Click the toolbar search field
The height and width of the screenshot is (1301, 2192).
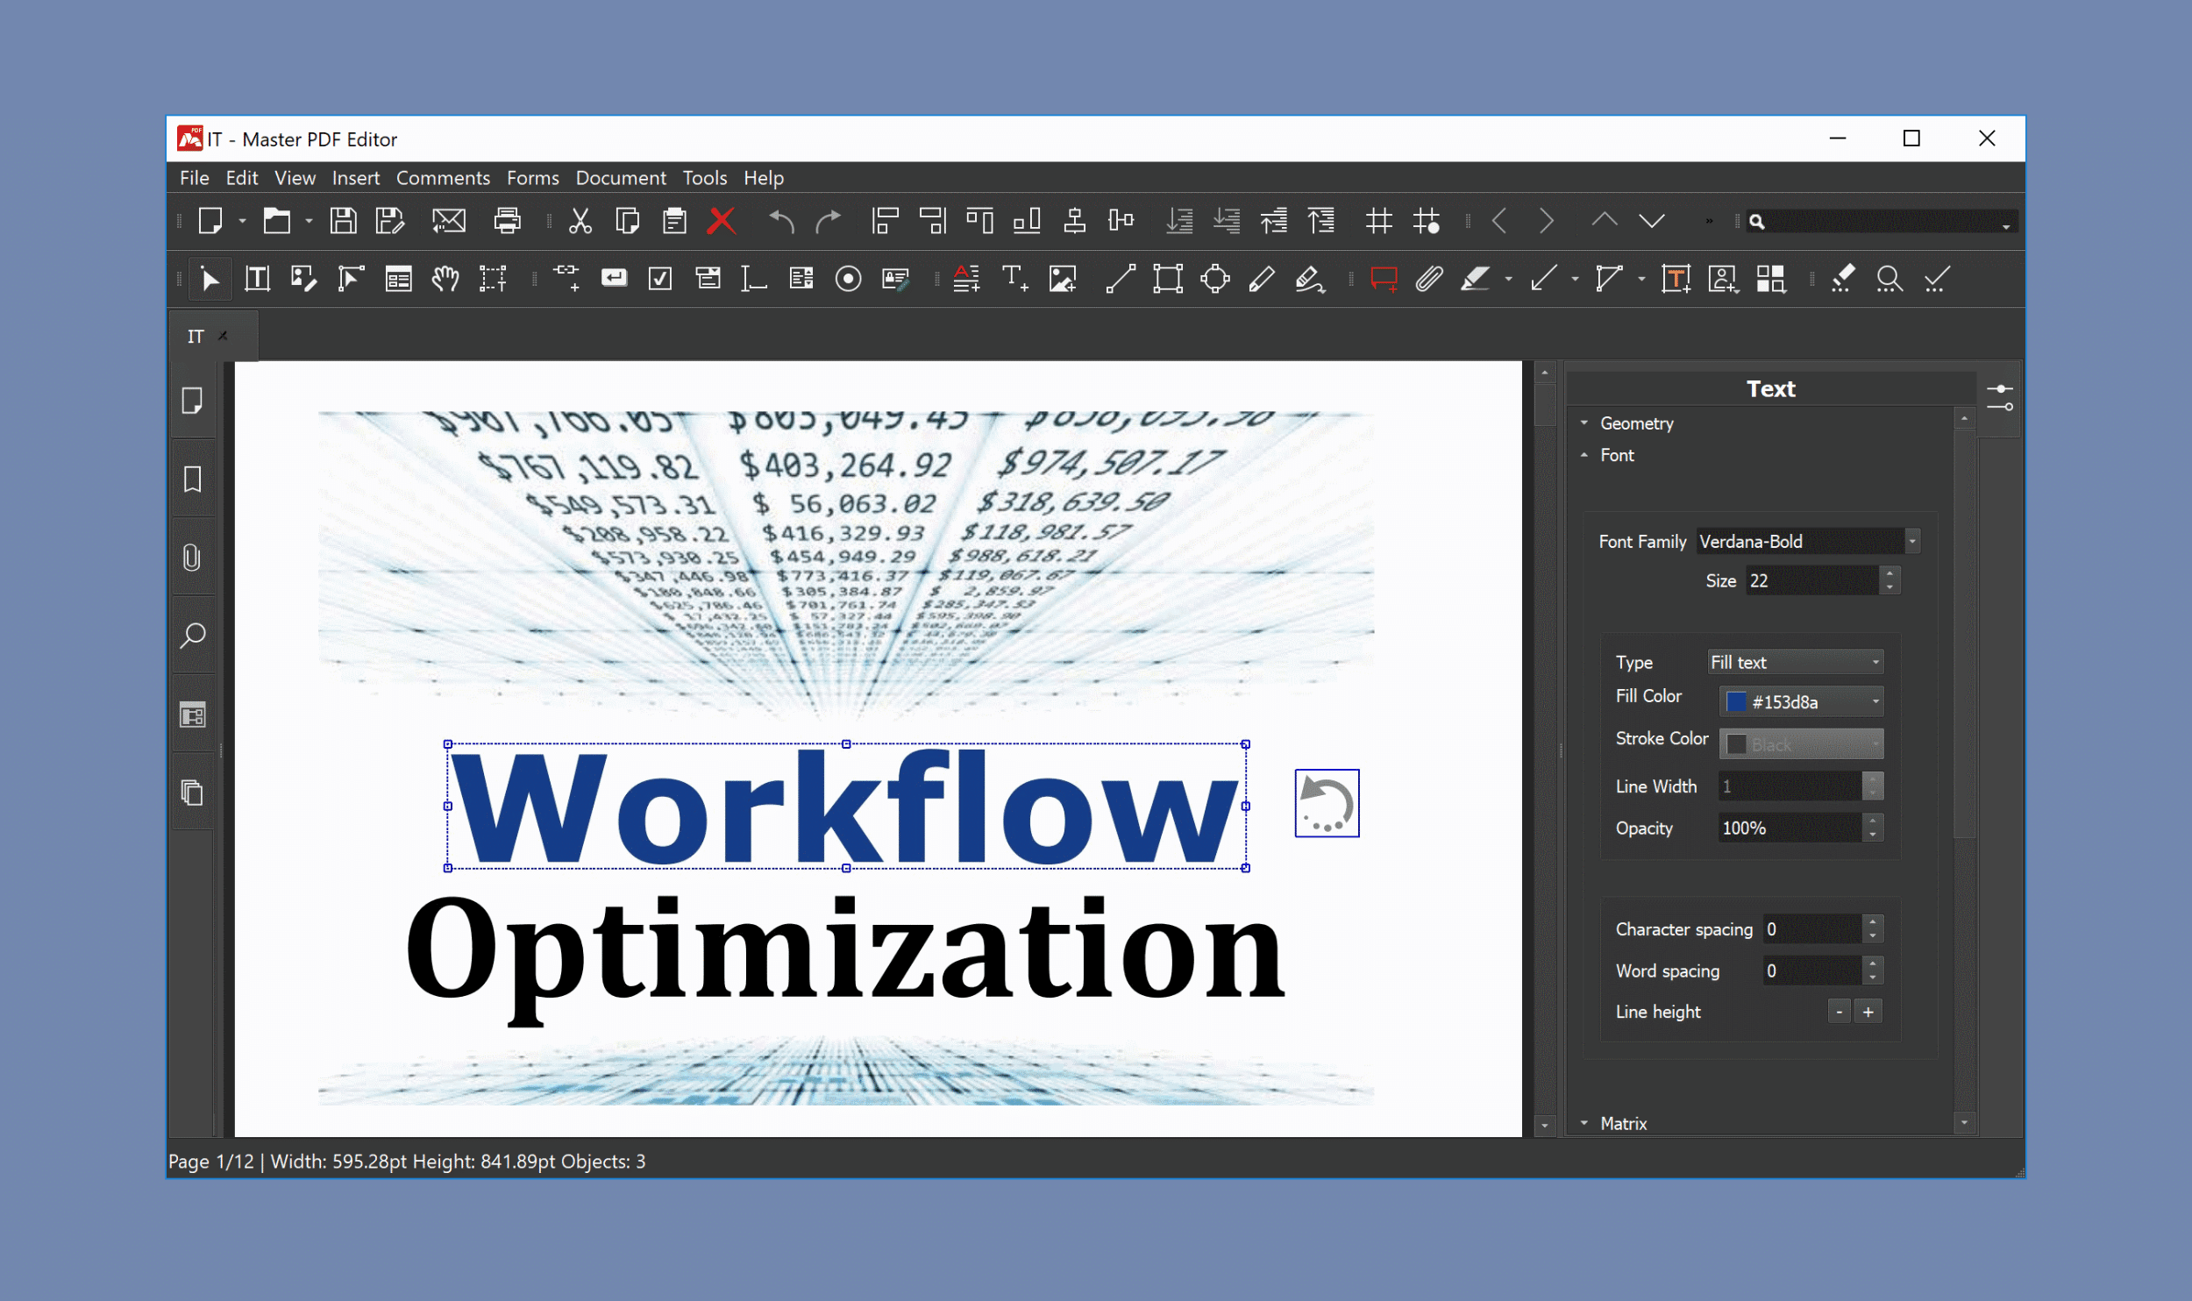pyautogui.click(x=1881, y=222)
